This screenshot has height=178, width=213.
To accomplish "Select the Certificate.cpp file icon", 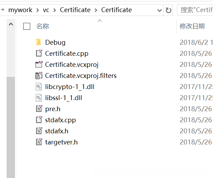I will (39, 53).
